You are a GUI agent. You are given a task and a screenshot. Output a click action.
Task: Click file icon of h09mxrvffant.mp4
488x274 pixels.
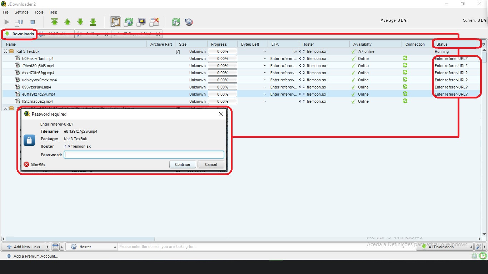(18, 59)
